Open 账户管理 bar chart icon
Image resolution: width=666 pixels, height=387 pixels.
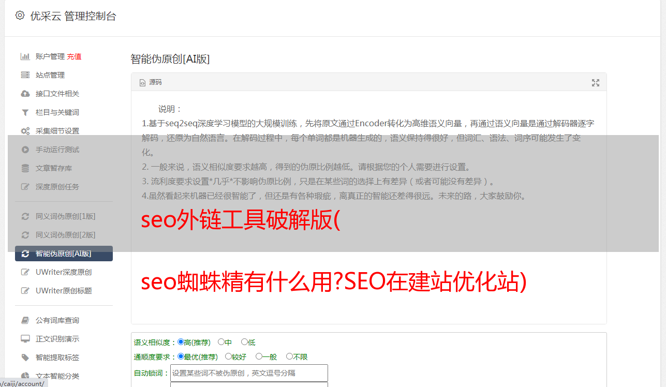(25, 56)
